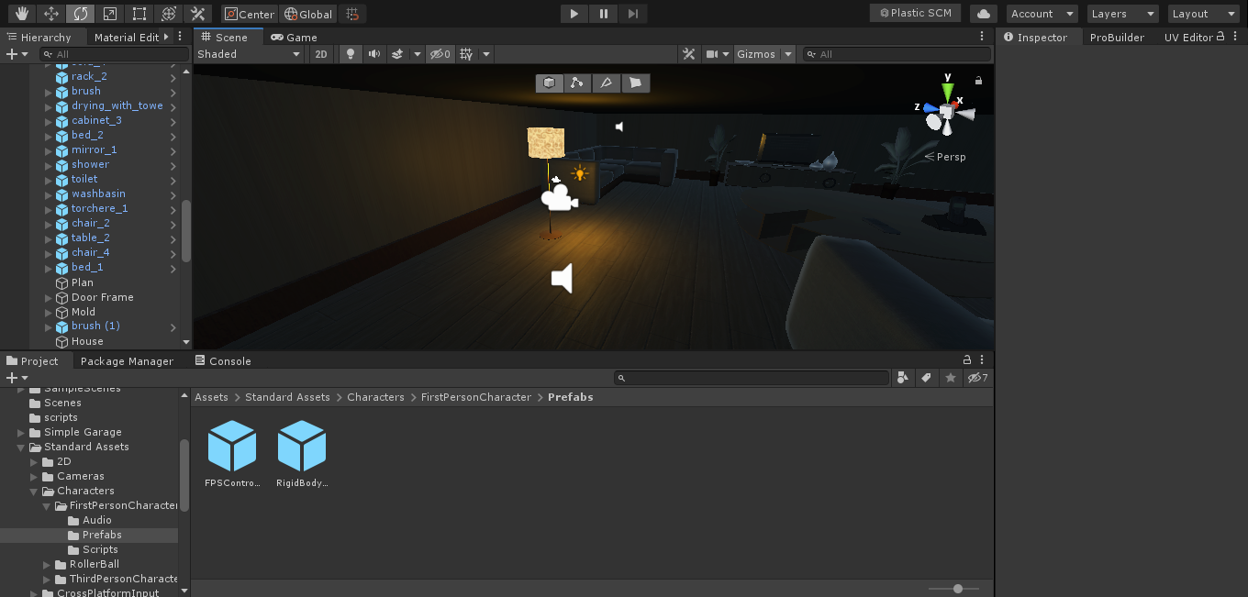The height and width of the screenshot is (597, 1248).
Task: Switch to the UV Editor tab
Action: 1188,38
